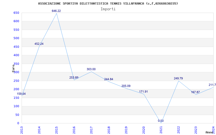The width and height of the screenshot is (216, 135).
Task: Select x-axis year 2020
Action: pyautogui.click(x=144, y=130)
